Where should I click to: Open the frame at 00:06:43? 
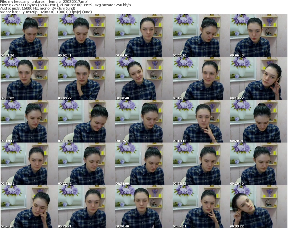259,36
